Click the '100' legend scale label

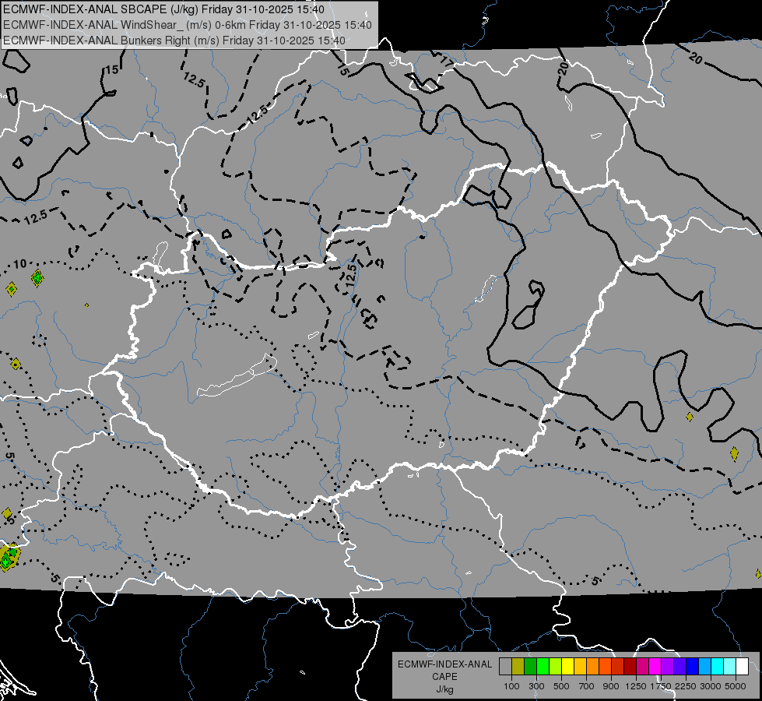(x=511, y=686)
